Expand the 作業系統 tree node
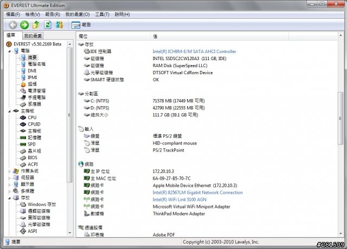 click(9, 171)
